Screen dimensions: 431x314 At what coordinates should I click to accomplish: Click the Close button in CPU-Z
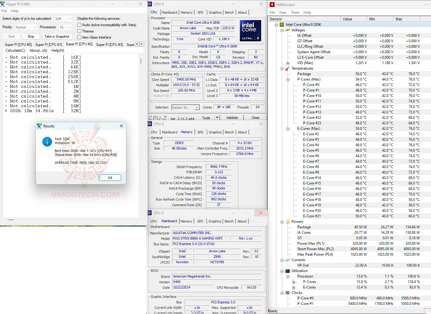point(255,118)
